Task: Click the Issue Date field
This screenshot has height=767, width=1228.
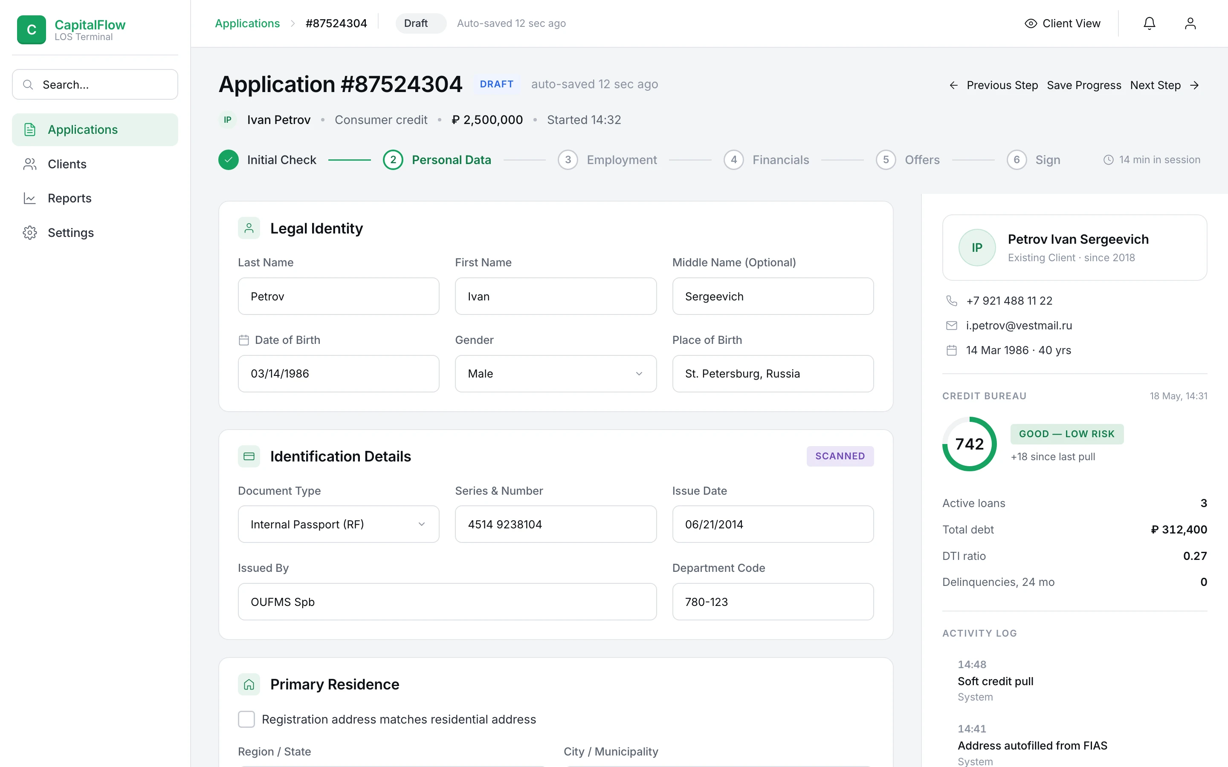Action: pyautogui.click(x=773, y=524)
